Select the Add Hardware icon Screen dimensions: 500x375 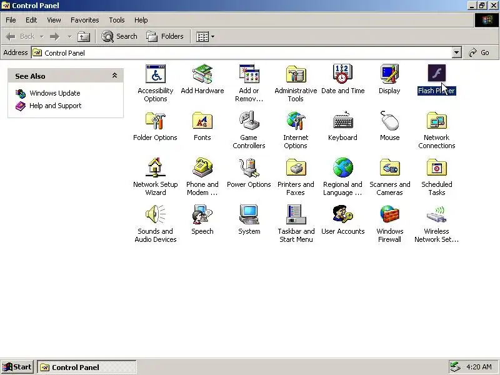tap(202, 74)
